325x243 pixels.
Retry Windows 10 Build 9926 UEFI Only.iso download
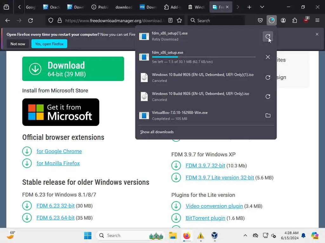(268, 97)
